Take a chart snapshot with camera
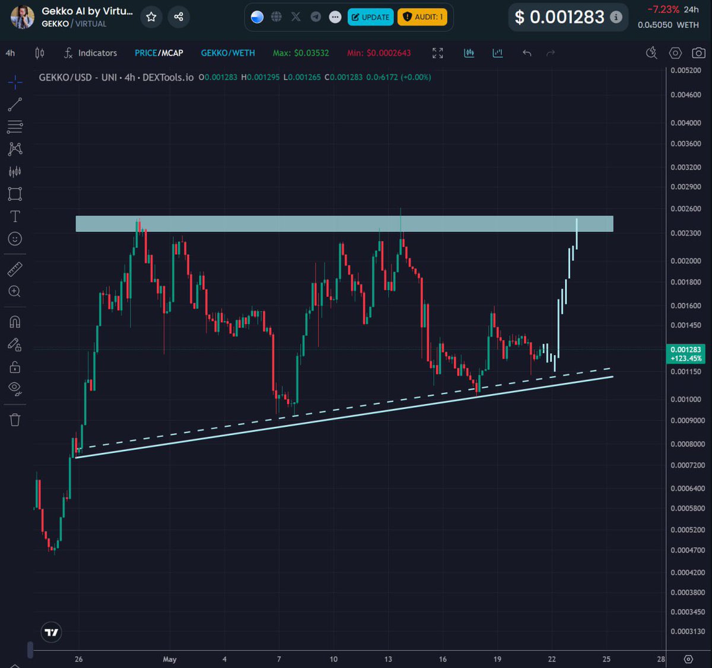 (699, 53)
